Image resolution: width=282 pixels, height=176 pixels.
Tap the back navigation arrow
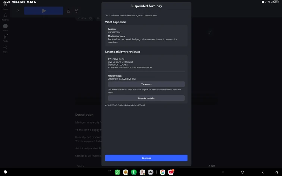coord(263,172)
